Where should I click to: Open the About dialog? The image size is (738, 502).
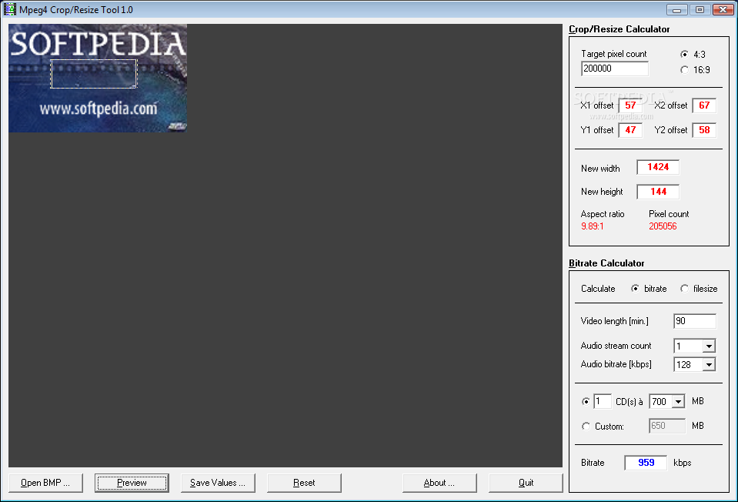pyautogui.click(x=439, y=483)
